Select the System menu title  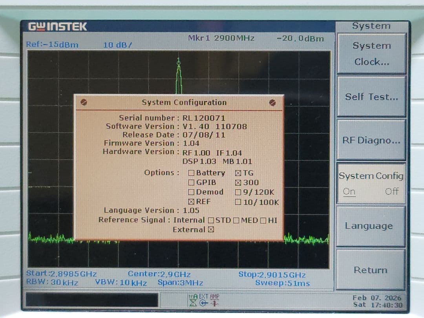371,26
